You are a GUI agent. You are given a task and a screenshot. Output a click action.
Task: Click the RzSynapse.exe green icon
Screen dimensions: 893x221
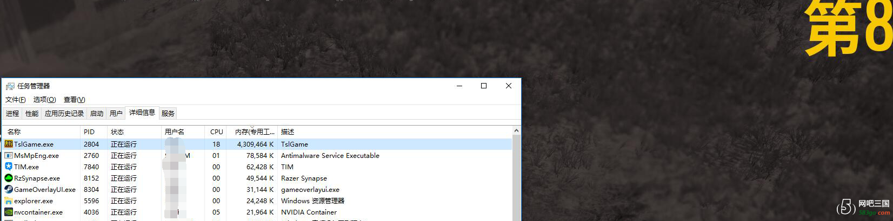point(9,178)
